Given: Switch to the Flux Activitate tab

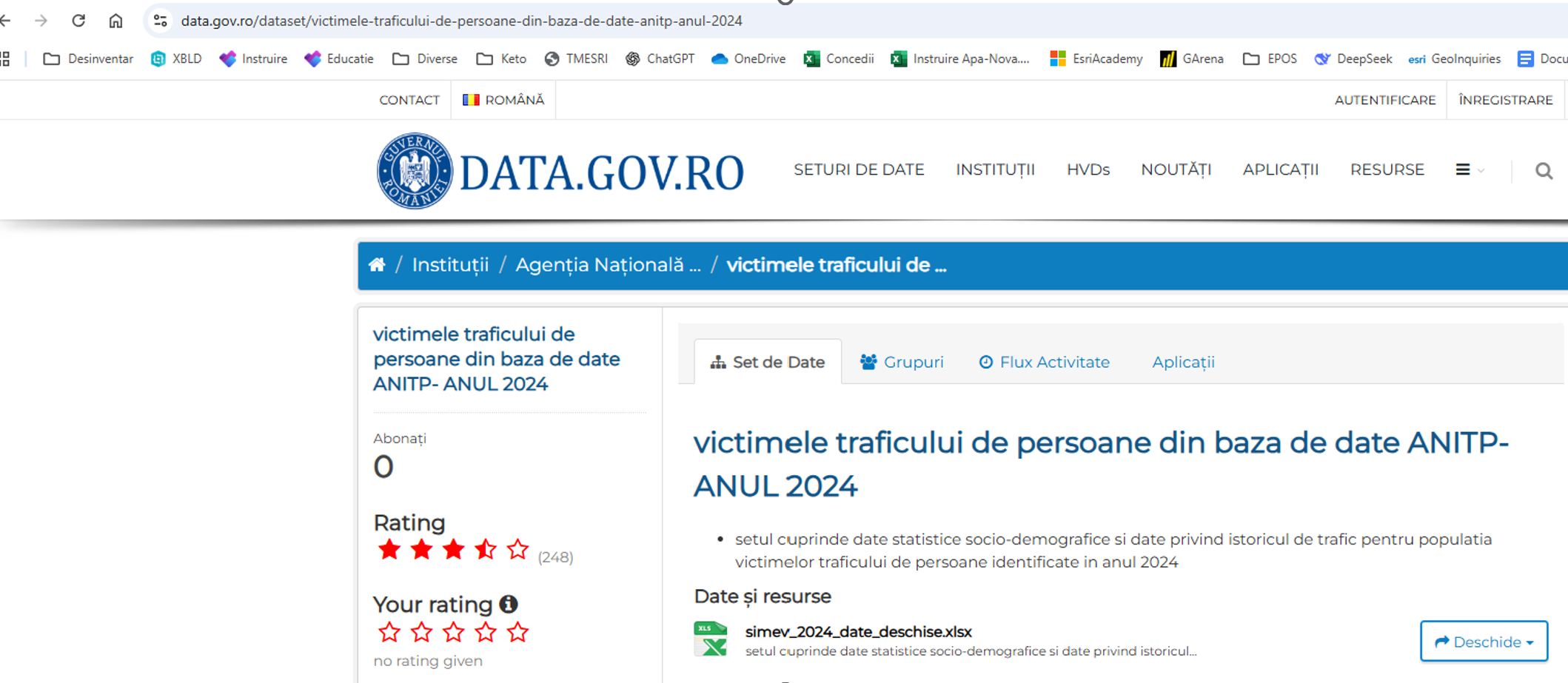Looking at the screenshot, I should click(x=1044, y=362).
